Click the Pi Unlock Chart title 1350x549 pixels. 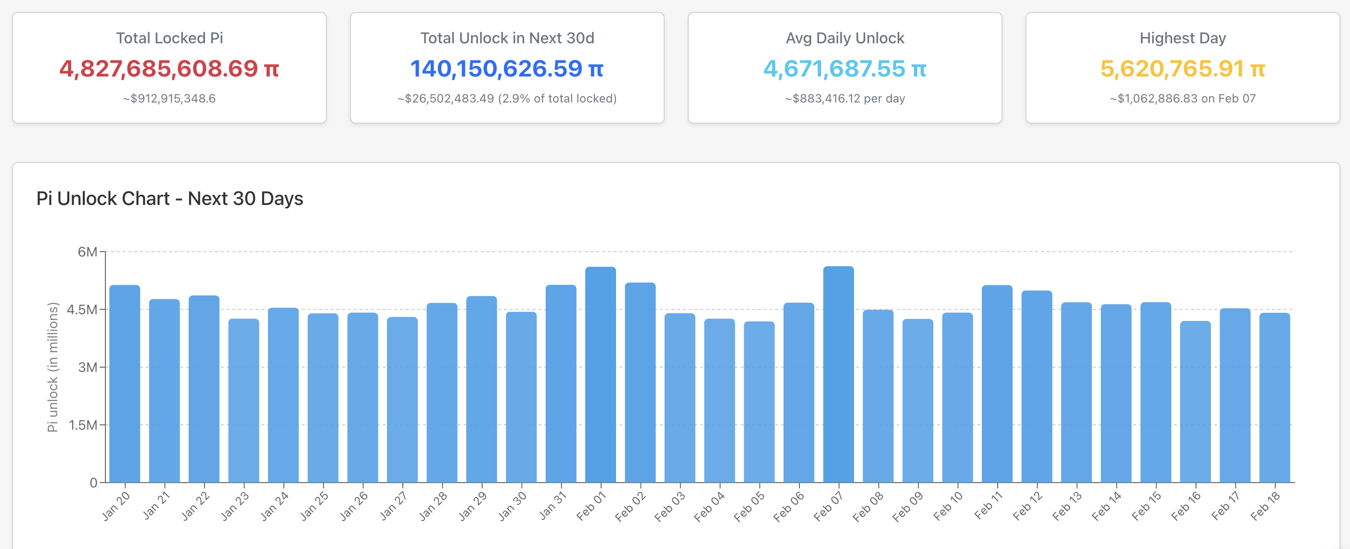pos(169,199)
